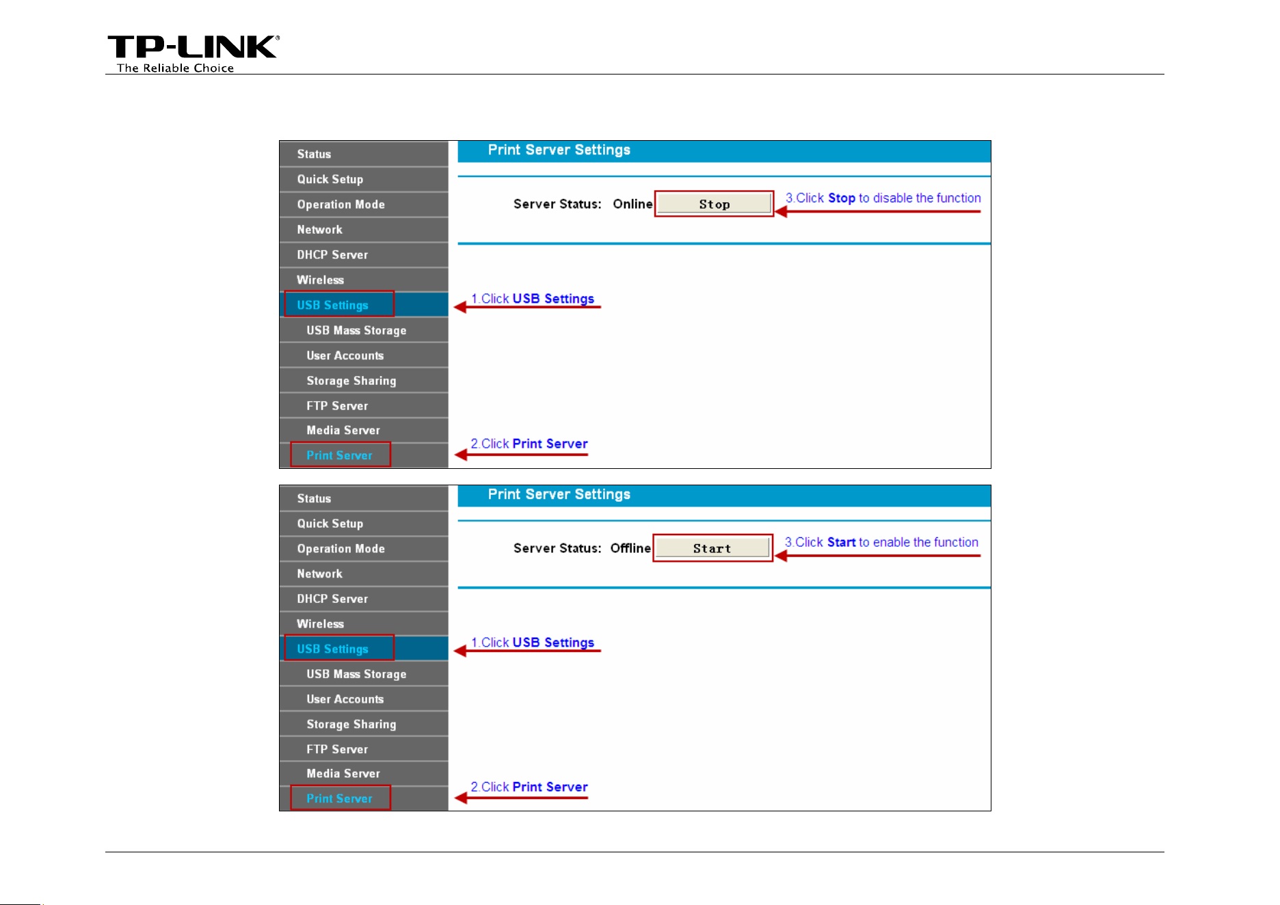The width and height of the screenshot is (1280, 905).
Task: Click the TP-LINK logo in the header
Action: tap(193, 53)
